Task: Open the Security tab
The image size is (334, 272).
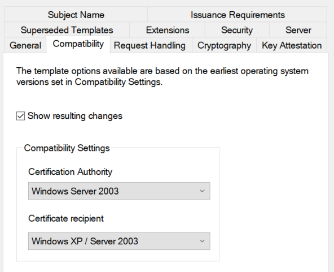Action: [237, 30]
